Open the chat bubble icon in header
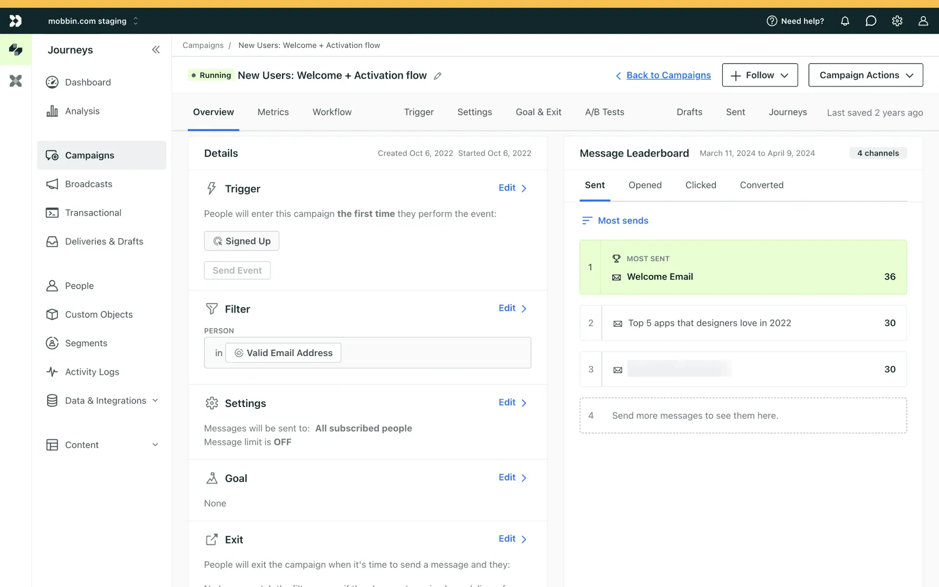Image resolution: width=939 pixels, height=587 pixels. pyautogui.click(x=871, y=21)
